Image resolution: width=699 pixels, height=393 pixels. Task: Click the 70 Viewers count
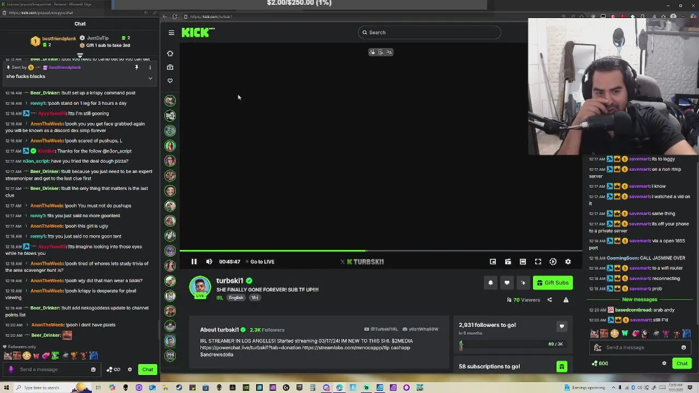coord(523,300)
